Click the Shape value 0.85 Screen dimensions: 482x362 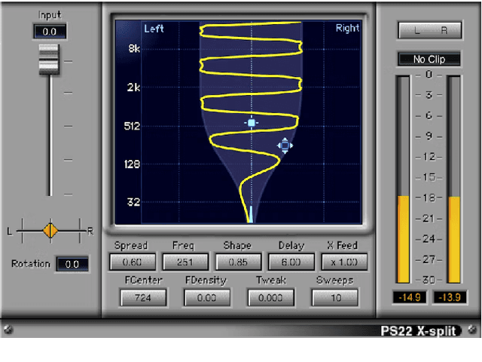236,262
